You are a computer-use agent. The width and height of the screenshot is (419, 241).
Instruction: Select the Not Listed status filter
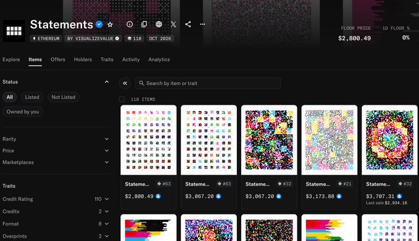[x=64, y=97]
